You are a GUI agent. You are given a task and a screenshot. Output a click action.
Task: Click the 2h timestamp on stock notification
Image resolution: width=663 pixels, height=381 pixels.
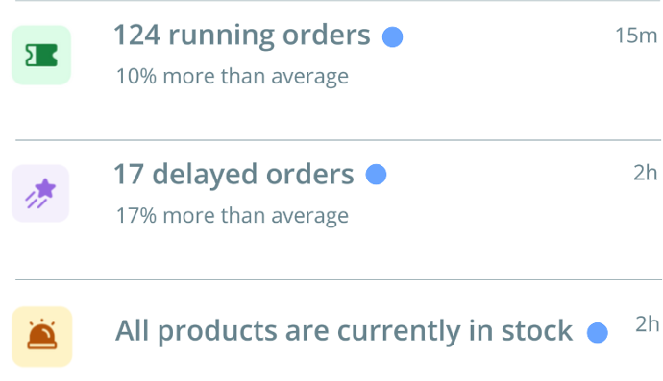[648, 324]
